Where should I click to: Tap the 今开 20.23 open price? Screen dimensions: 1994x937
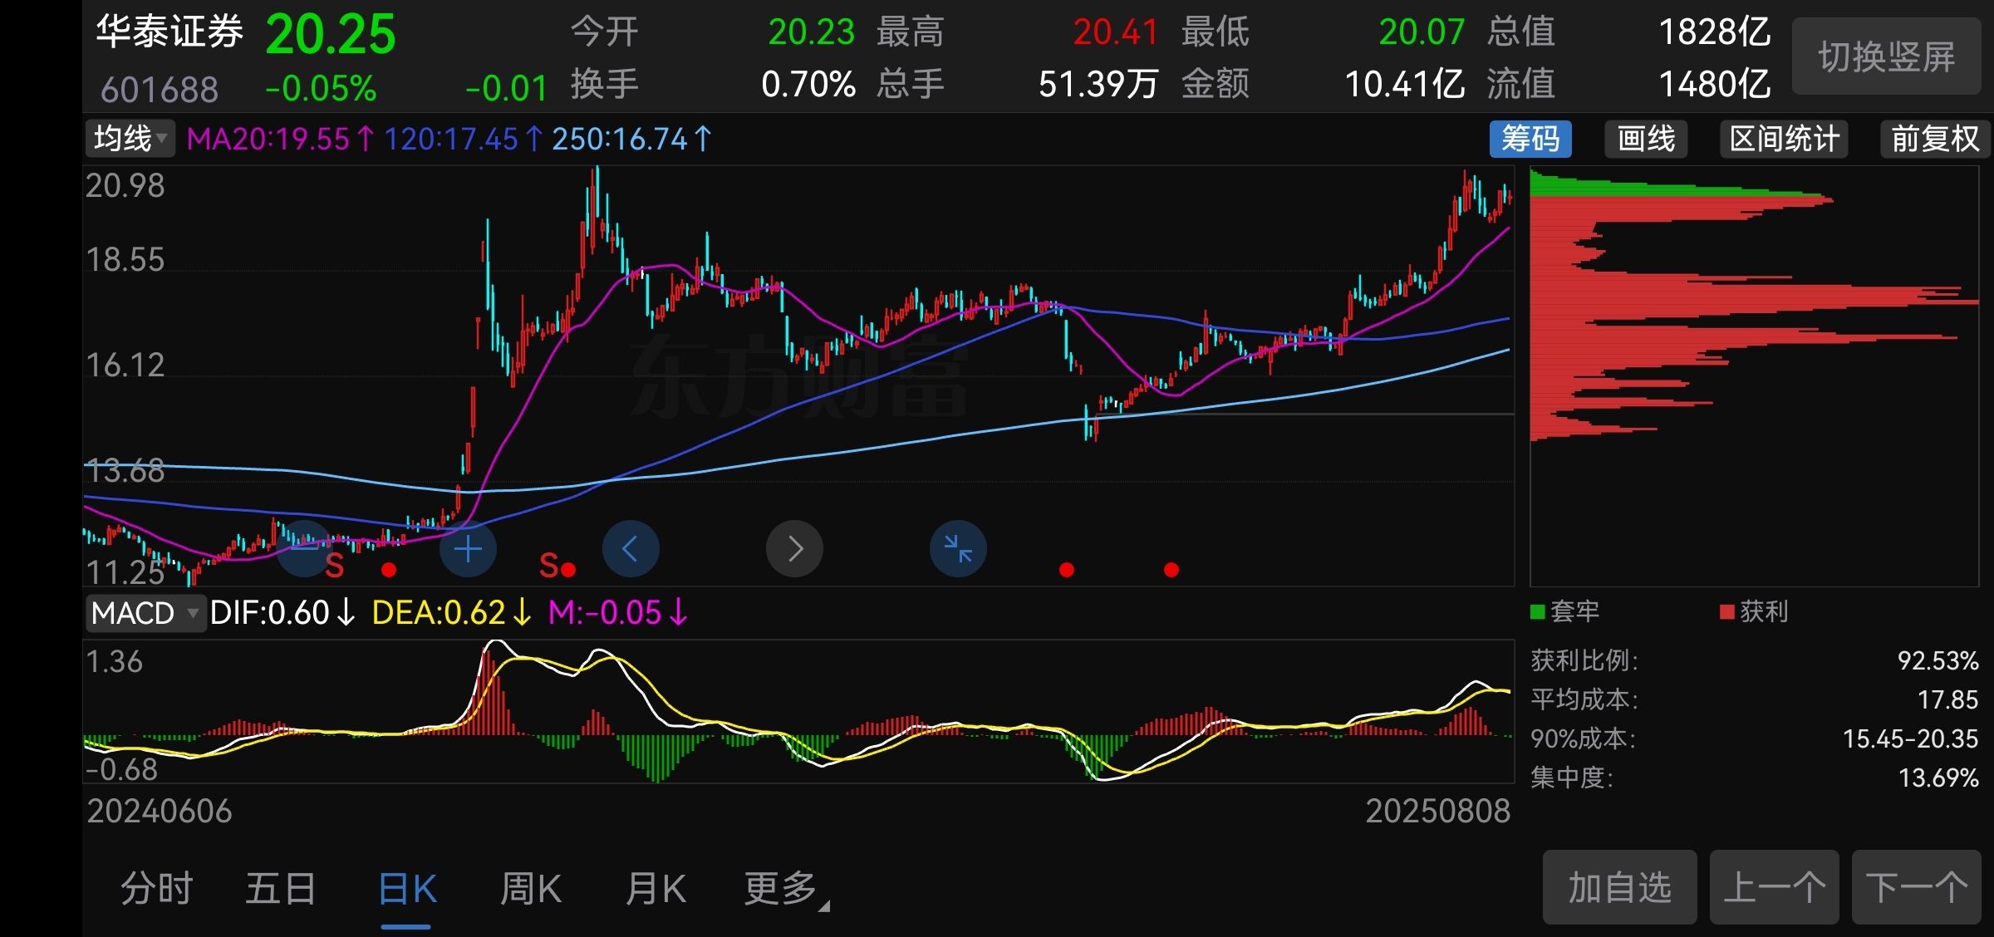(811, 32)
